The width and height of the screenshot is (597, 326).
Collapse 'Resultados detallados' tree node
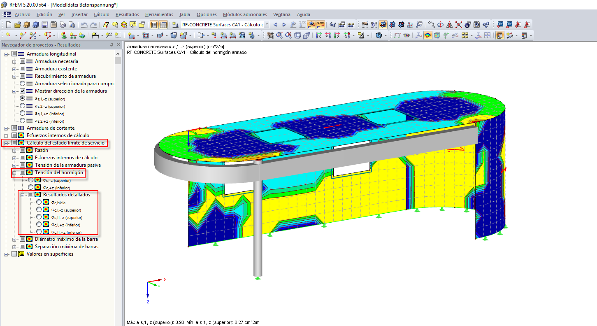click(x=23, y=195)
